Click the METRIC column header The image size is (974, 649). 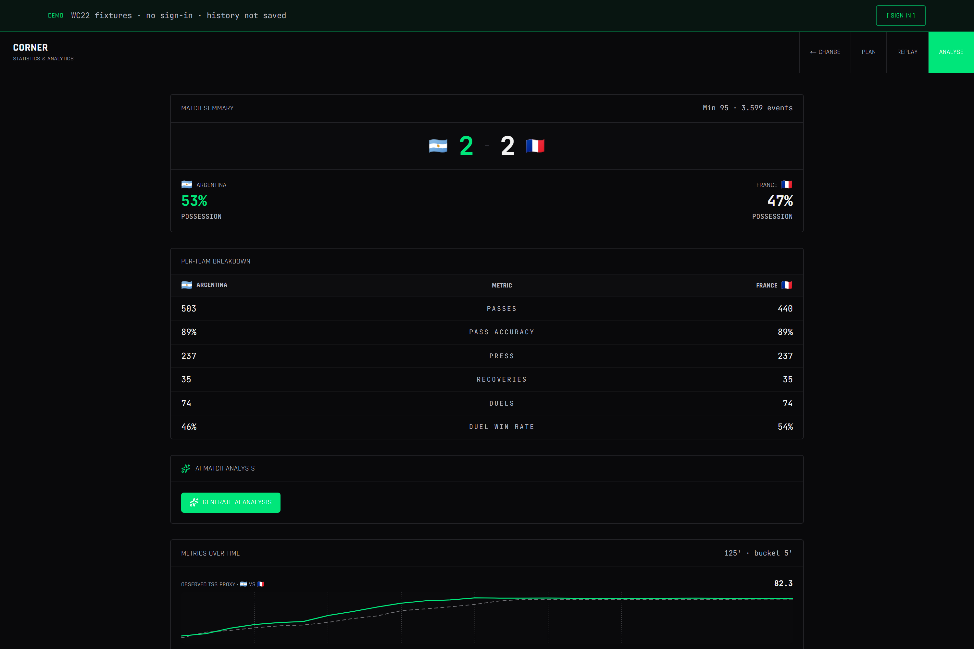click(x=502, y=286)
